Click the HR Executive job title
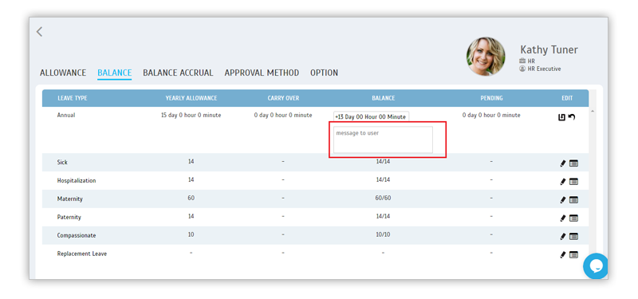 tap(544, 69)
